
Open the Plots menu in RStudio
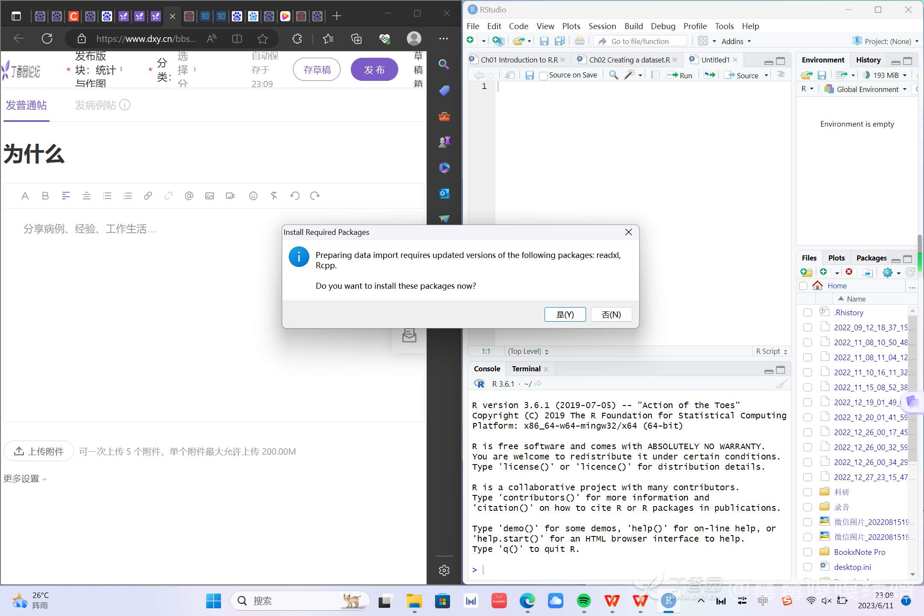571,26
